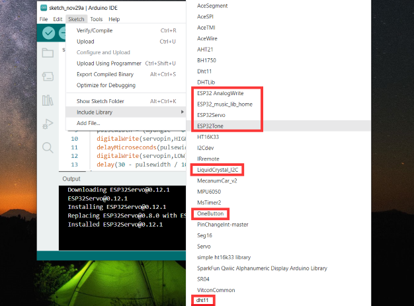Open the Search magnifier sidebar icon
The image size is (414, 306).
(48, 148)
